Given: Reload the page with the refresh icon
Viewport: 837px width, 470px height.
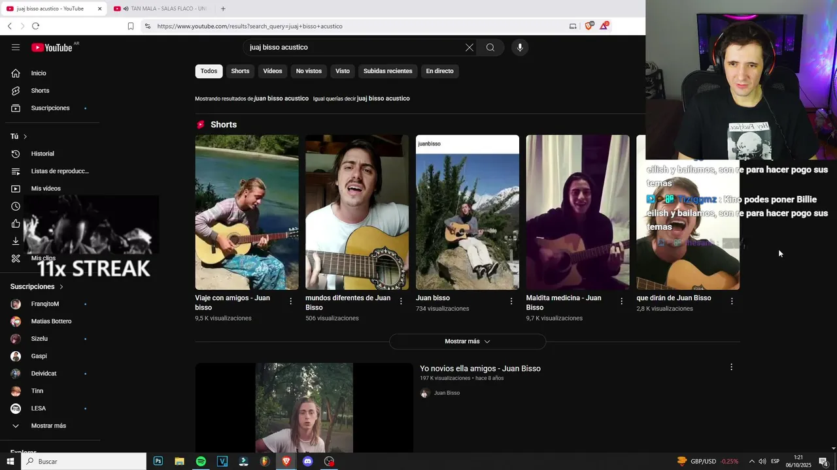Looking at the screenshot, I should point(35,26).
